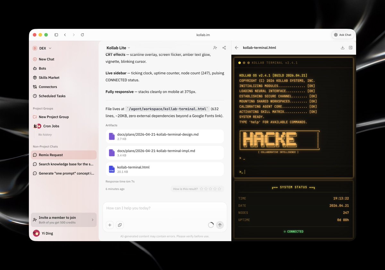This screenshot has height=270, width=385.
Task: Focus the How can I help you input
Action: [165, 209]
